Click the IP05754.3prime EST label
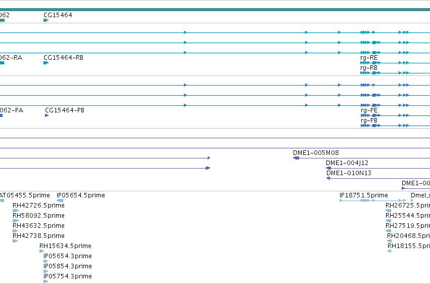Viewport: 430px width, 284px height. [x=68, y=276]
